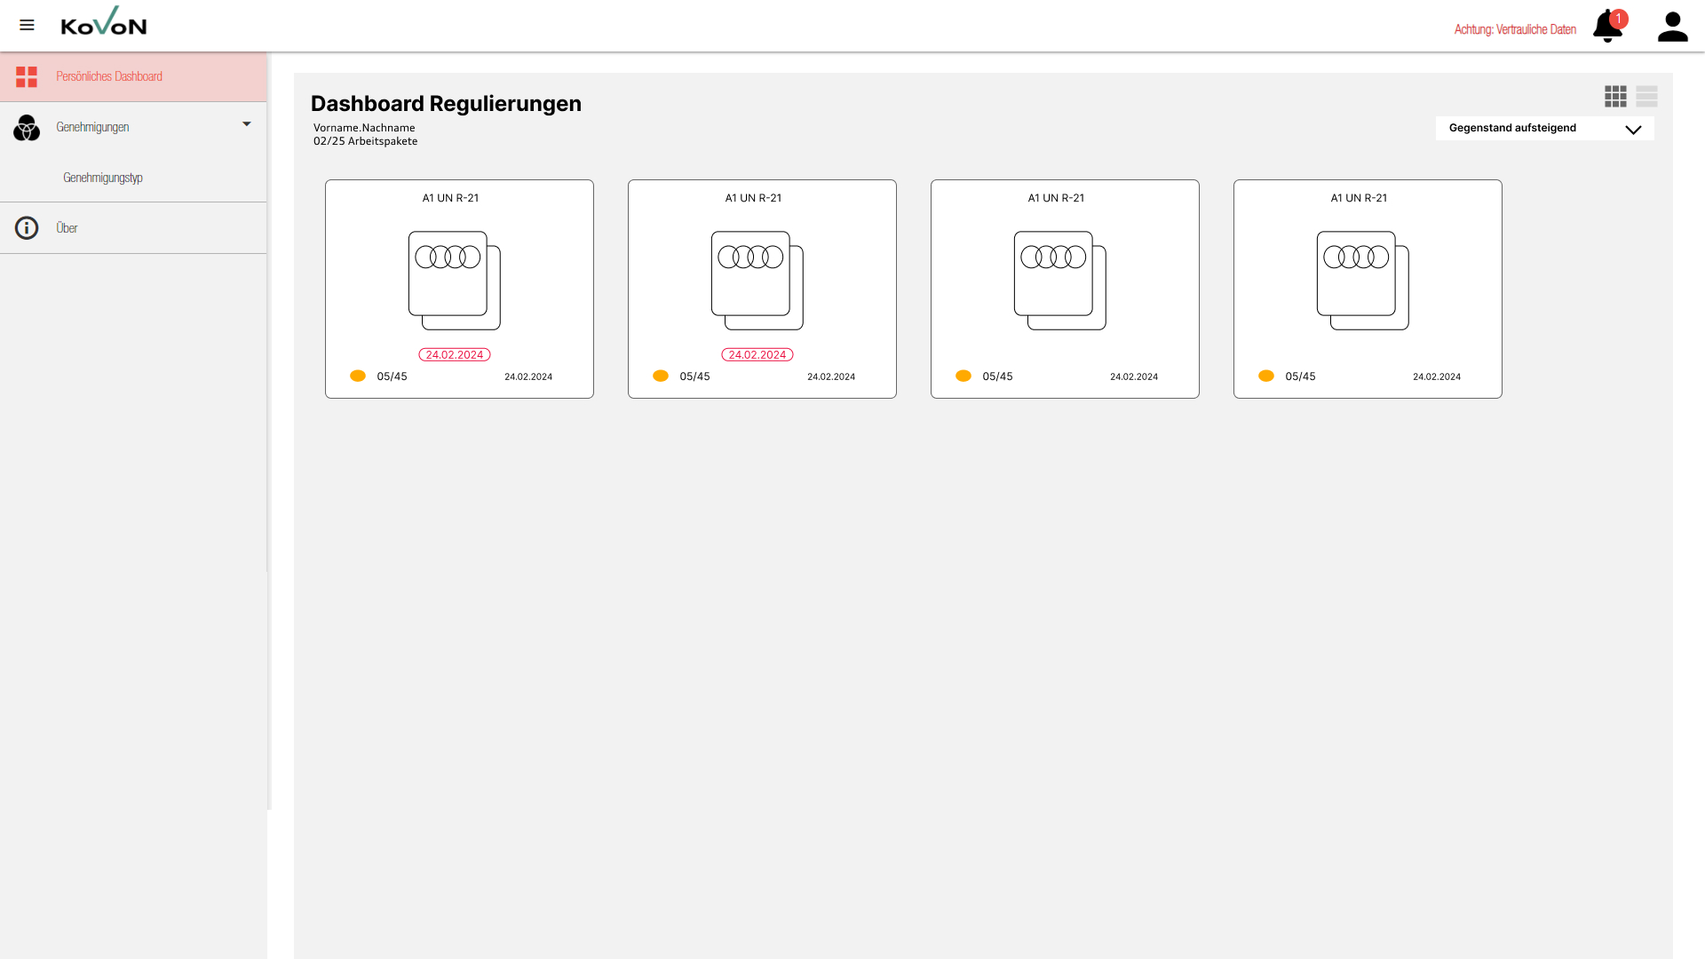Click the red 24.02.2024 badge on the first card
Image resolution: width=1705 pixels, height=959 pixels.
tap(454, 354)
